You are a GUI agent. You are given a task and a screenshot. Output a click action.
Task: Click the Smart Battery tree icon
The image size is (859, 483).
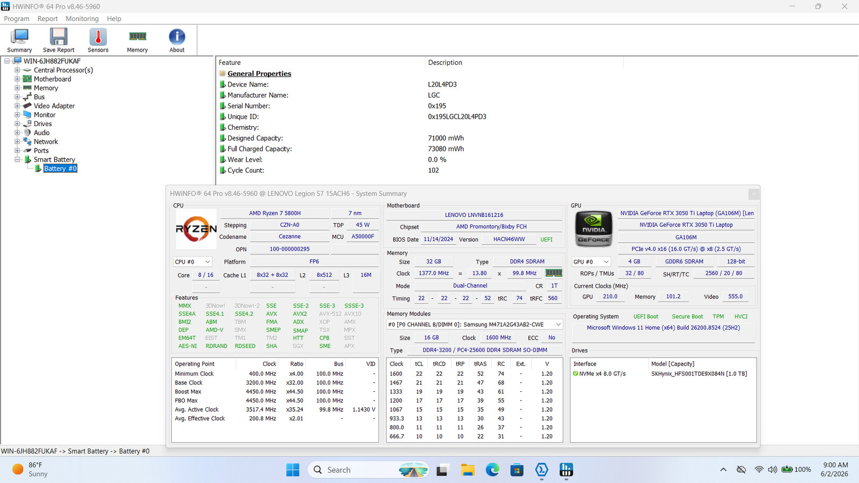pos(27,159)
